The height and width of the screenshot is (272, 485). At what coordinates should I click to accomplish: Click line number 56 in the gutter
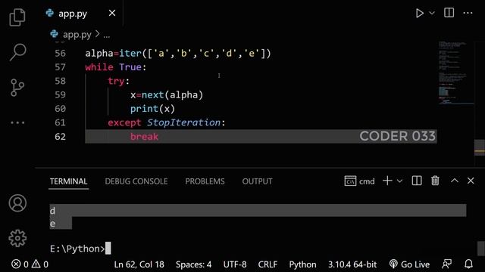point(61,54)
